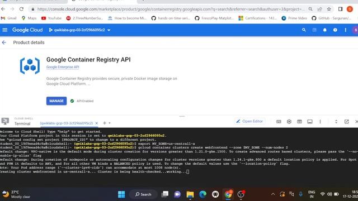Open the Cloud Shell keyboard icon
Image resolution: width=358 pixels, height=201 pixels.
tap(279, 122)
